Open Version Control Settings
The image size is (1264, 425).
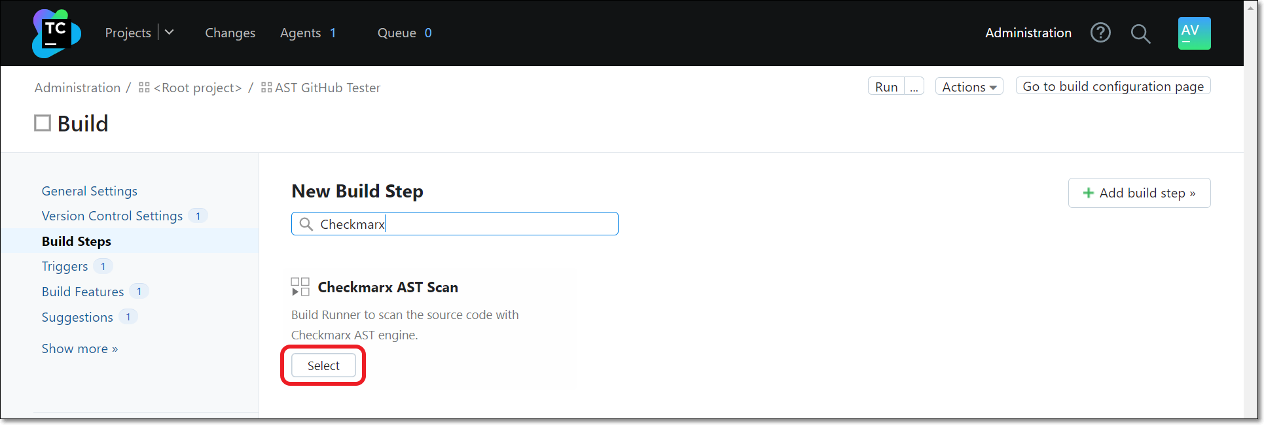tap(112, 216)
